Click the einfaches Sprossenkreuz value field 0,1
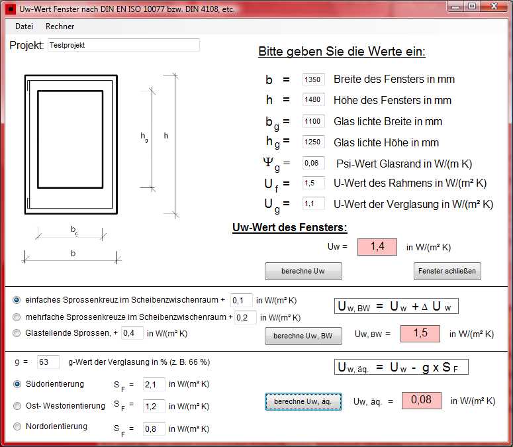The height and width of the screenshot is (447, 513). pos(242,301)
